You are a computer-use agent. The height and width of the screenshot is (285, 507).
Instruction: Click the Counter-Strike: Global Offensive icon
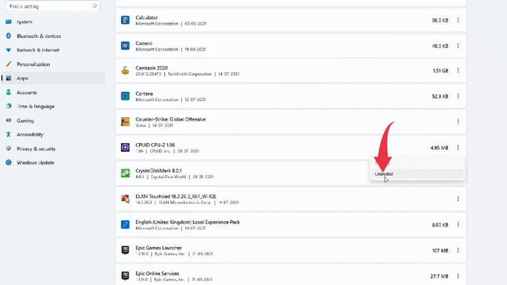pos(125,122)
